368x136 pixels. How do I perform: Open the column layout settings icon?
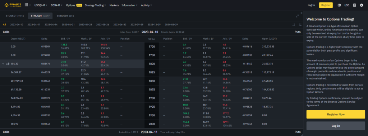pos(294,25)
